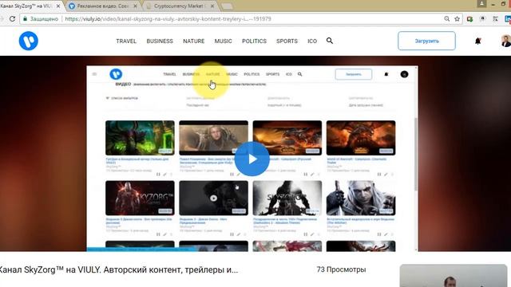Switch to the Рекламное видео tab
Screen dimensions: 511x287
click(103, 6)
